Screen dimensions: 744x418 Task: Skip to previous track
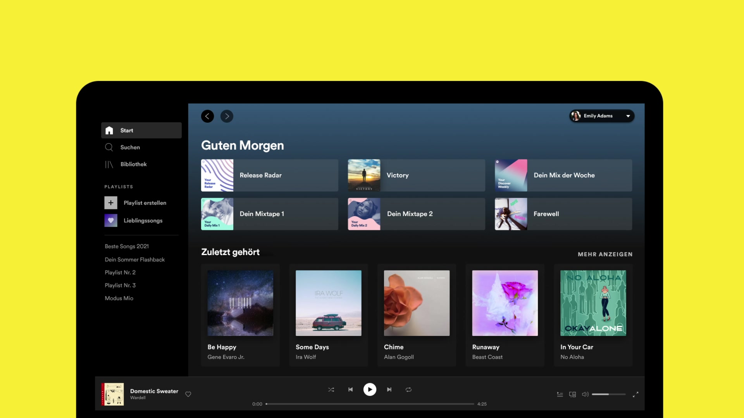tap(350, 390)
